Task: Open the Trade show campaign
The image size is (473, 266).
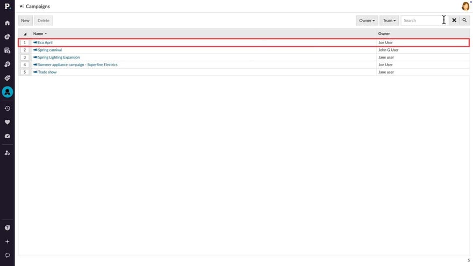Action: [47, 72]
